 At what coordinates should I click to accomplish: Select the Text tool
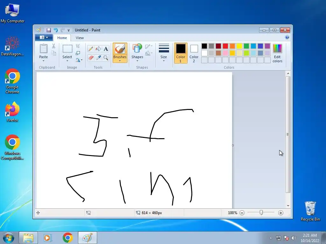106,49
